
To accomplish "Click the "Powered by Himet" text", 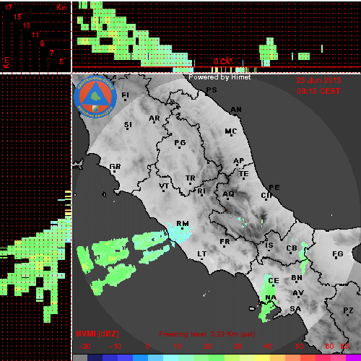I will coord(219,77).
